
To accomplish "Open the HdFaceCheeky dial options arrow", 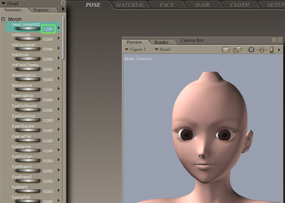I will pos(58,68).
